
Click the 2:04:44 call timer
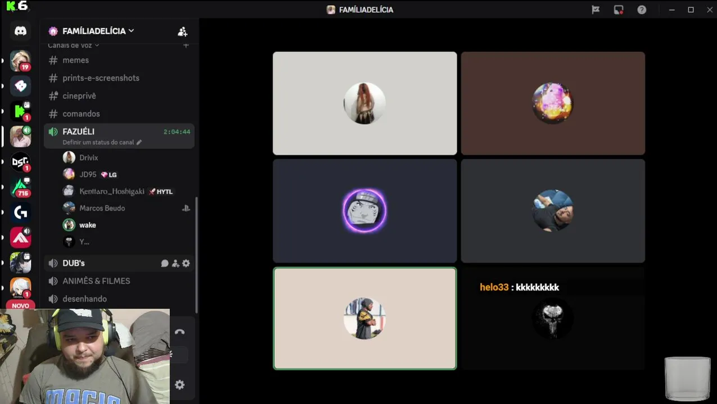point(177,132)
